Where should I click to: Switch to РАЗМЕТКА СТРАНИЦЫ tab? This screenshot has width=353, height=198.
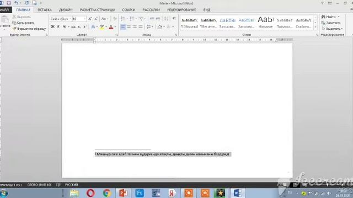click(97, 10)
